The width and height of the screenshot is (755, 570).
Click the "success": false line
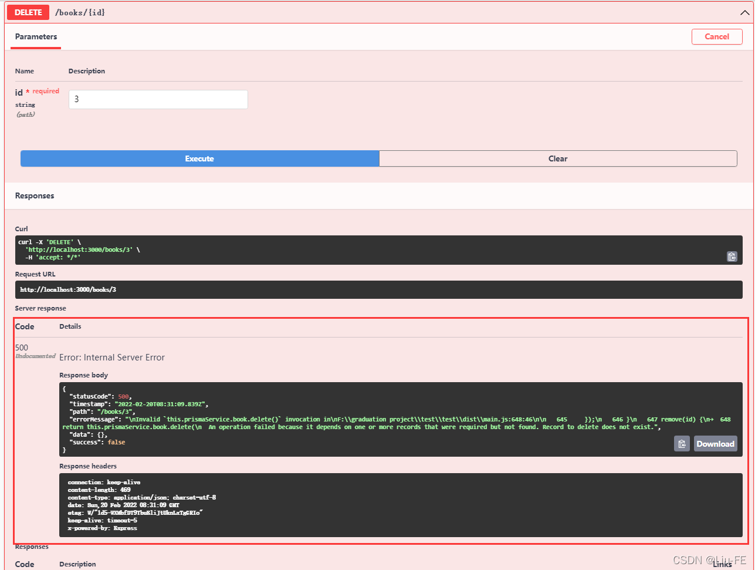point(97,442)
